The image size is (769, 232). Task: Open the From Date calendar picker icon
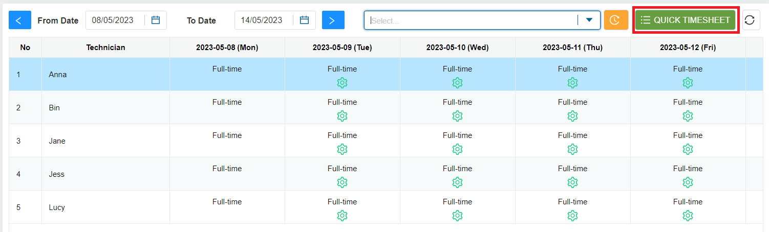click(x=156, y=20)
